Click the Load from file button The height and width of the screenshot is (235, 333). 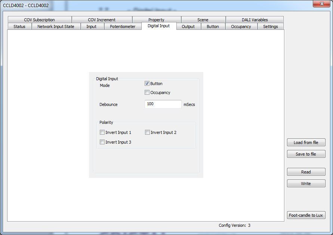[x=306, y=142]
